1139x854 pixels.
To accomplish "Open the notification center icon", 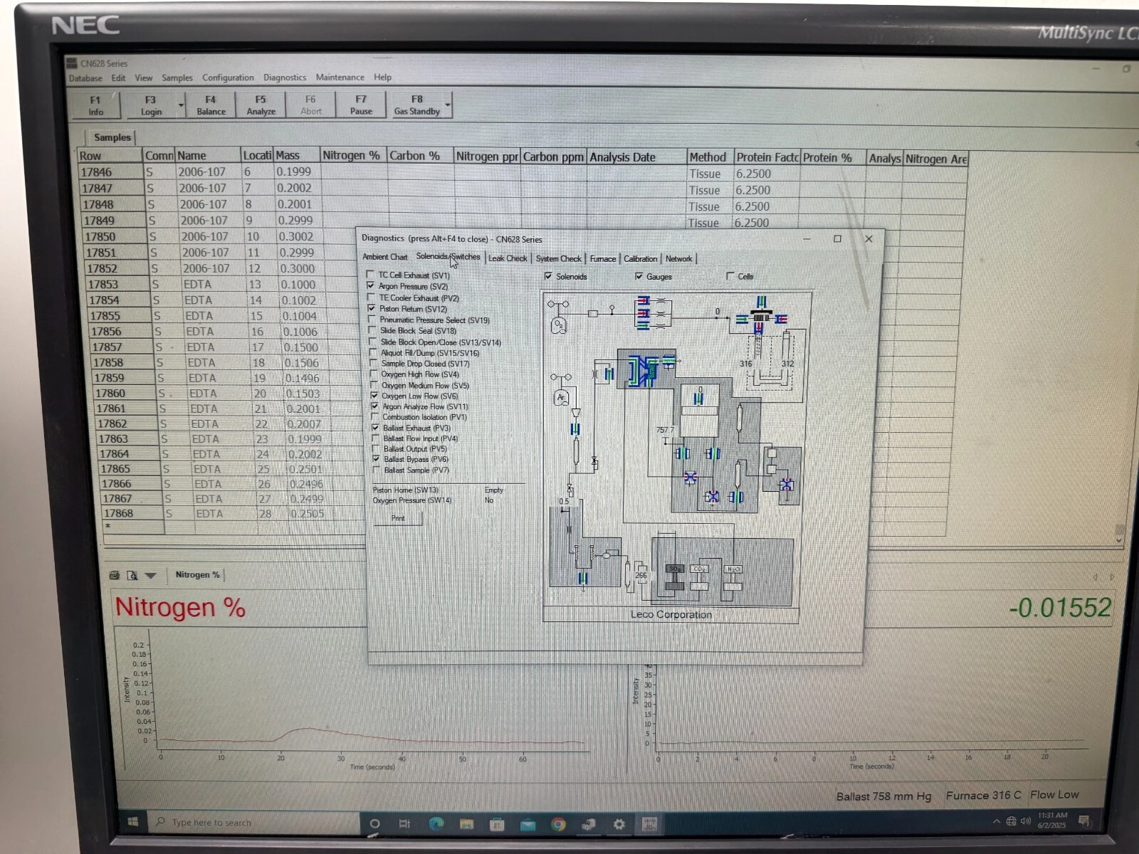I will [x=1084, y=821].
